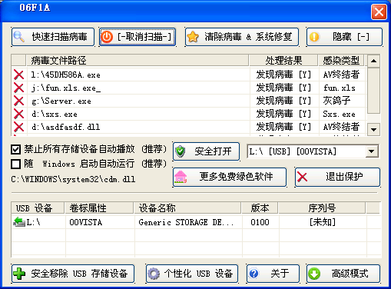Viewport: 391px width, 289px height.
Task: Click the 序列号 column header
Action: 322,208
